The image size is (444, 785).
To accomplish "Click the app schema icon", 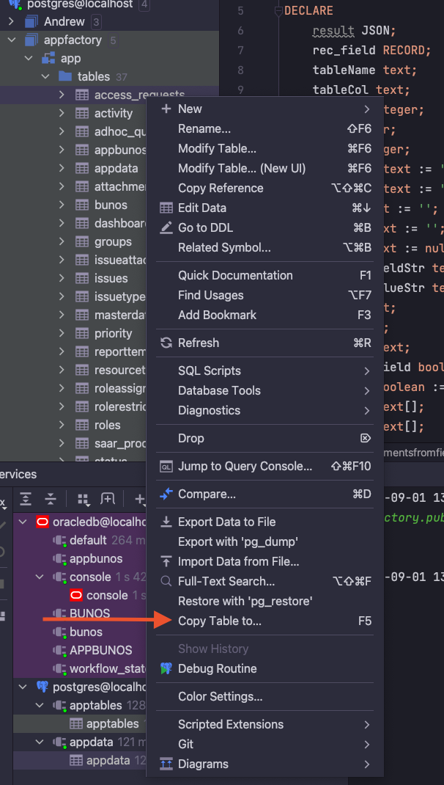I will coord(48,59).
